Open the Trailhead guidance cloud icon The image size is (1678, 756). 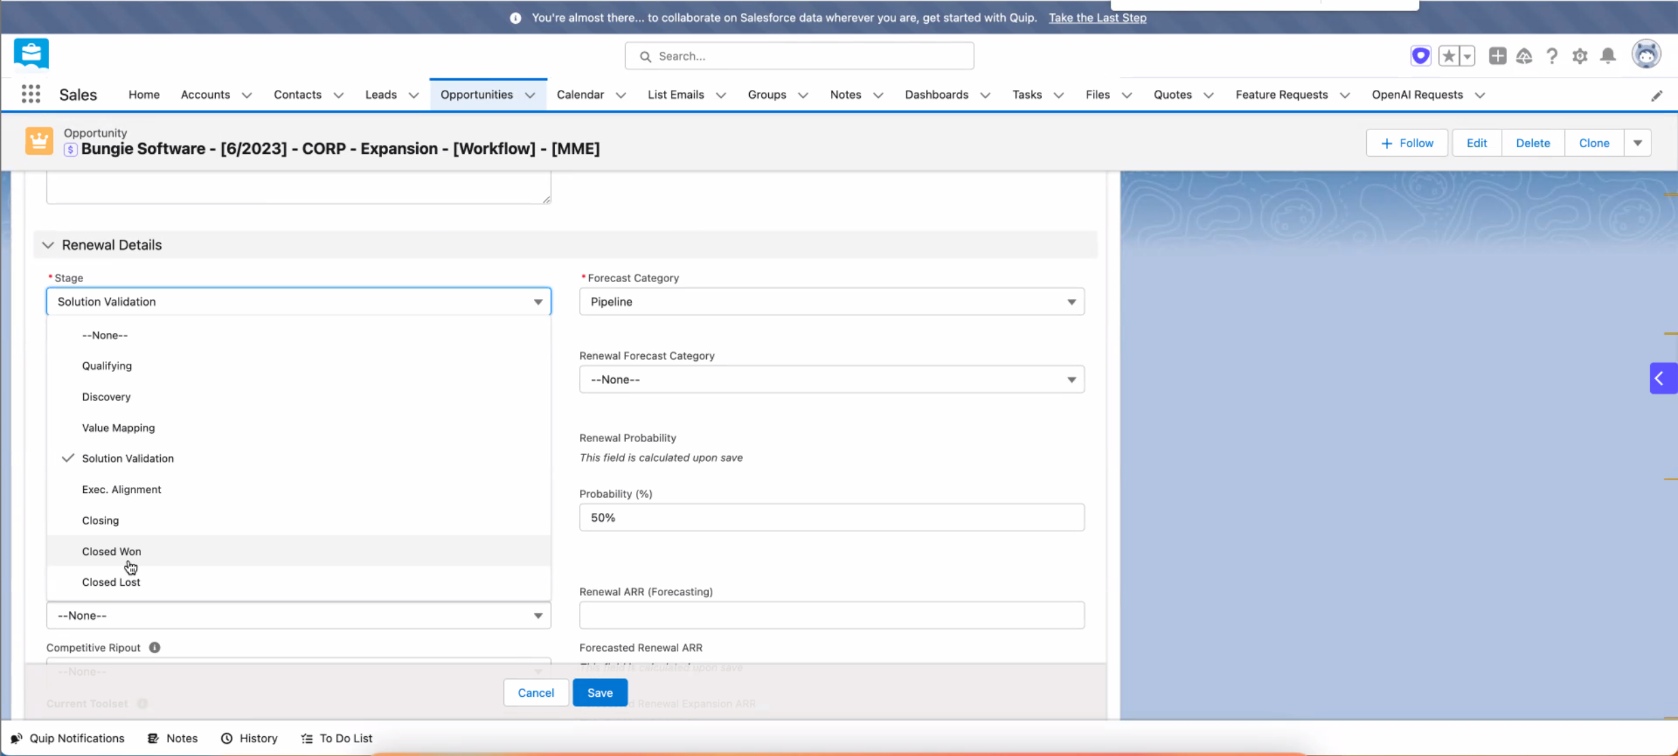1524,56
